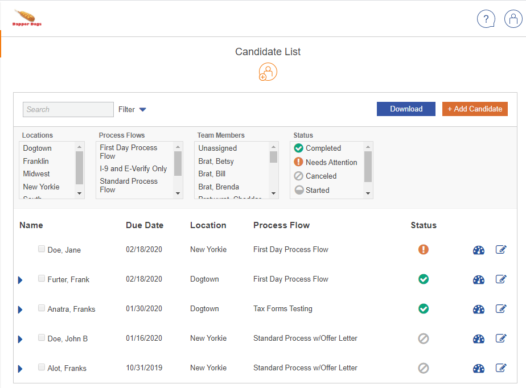Click the Canceled status icon for Doe, John B
526x388 pixels.
click(424, 338)
